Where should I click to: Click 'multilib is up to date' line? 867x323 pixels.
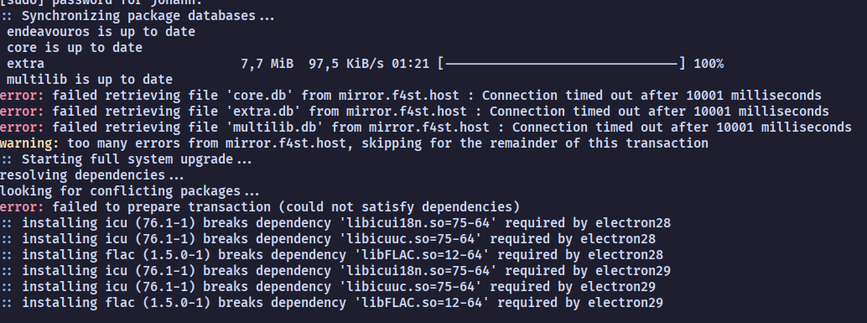click(x=90, y=81)
